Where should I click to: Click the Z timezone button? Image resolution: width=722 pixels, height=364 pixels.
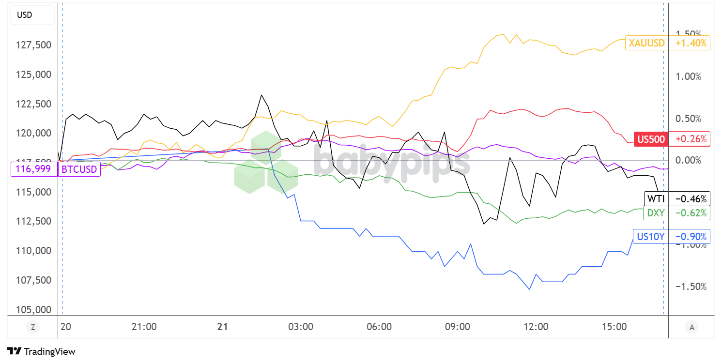coord(32,327)
